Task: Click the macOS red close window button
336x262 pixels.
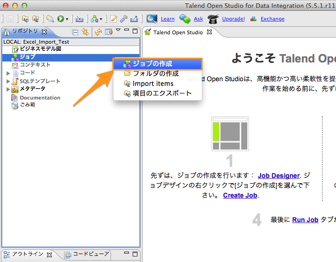Action: [6, 6]
